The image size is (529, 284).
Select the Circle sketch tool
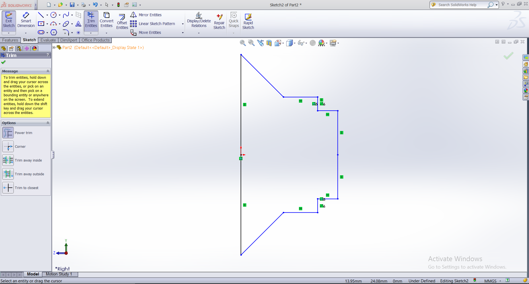coord(53,15)
